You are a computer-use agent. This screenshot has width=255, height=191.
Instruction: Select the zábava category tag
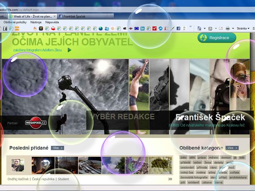point(207,183)
